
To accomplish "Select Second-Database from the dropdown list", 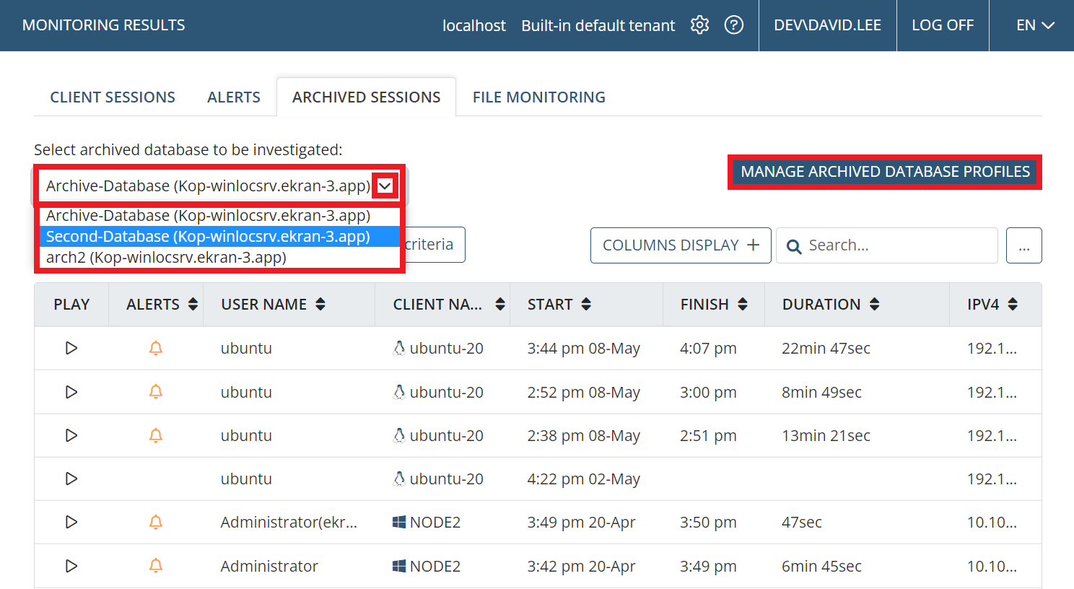I will 208,237.
